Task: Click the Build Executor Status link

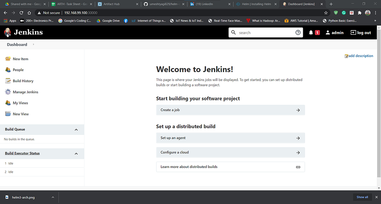Action: pos(22,153)
